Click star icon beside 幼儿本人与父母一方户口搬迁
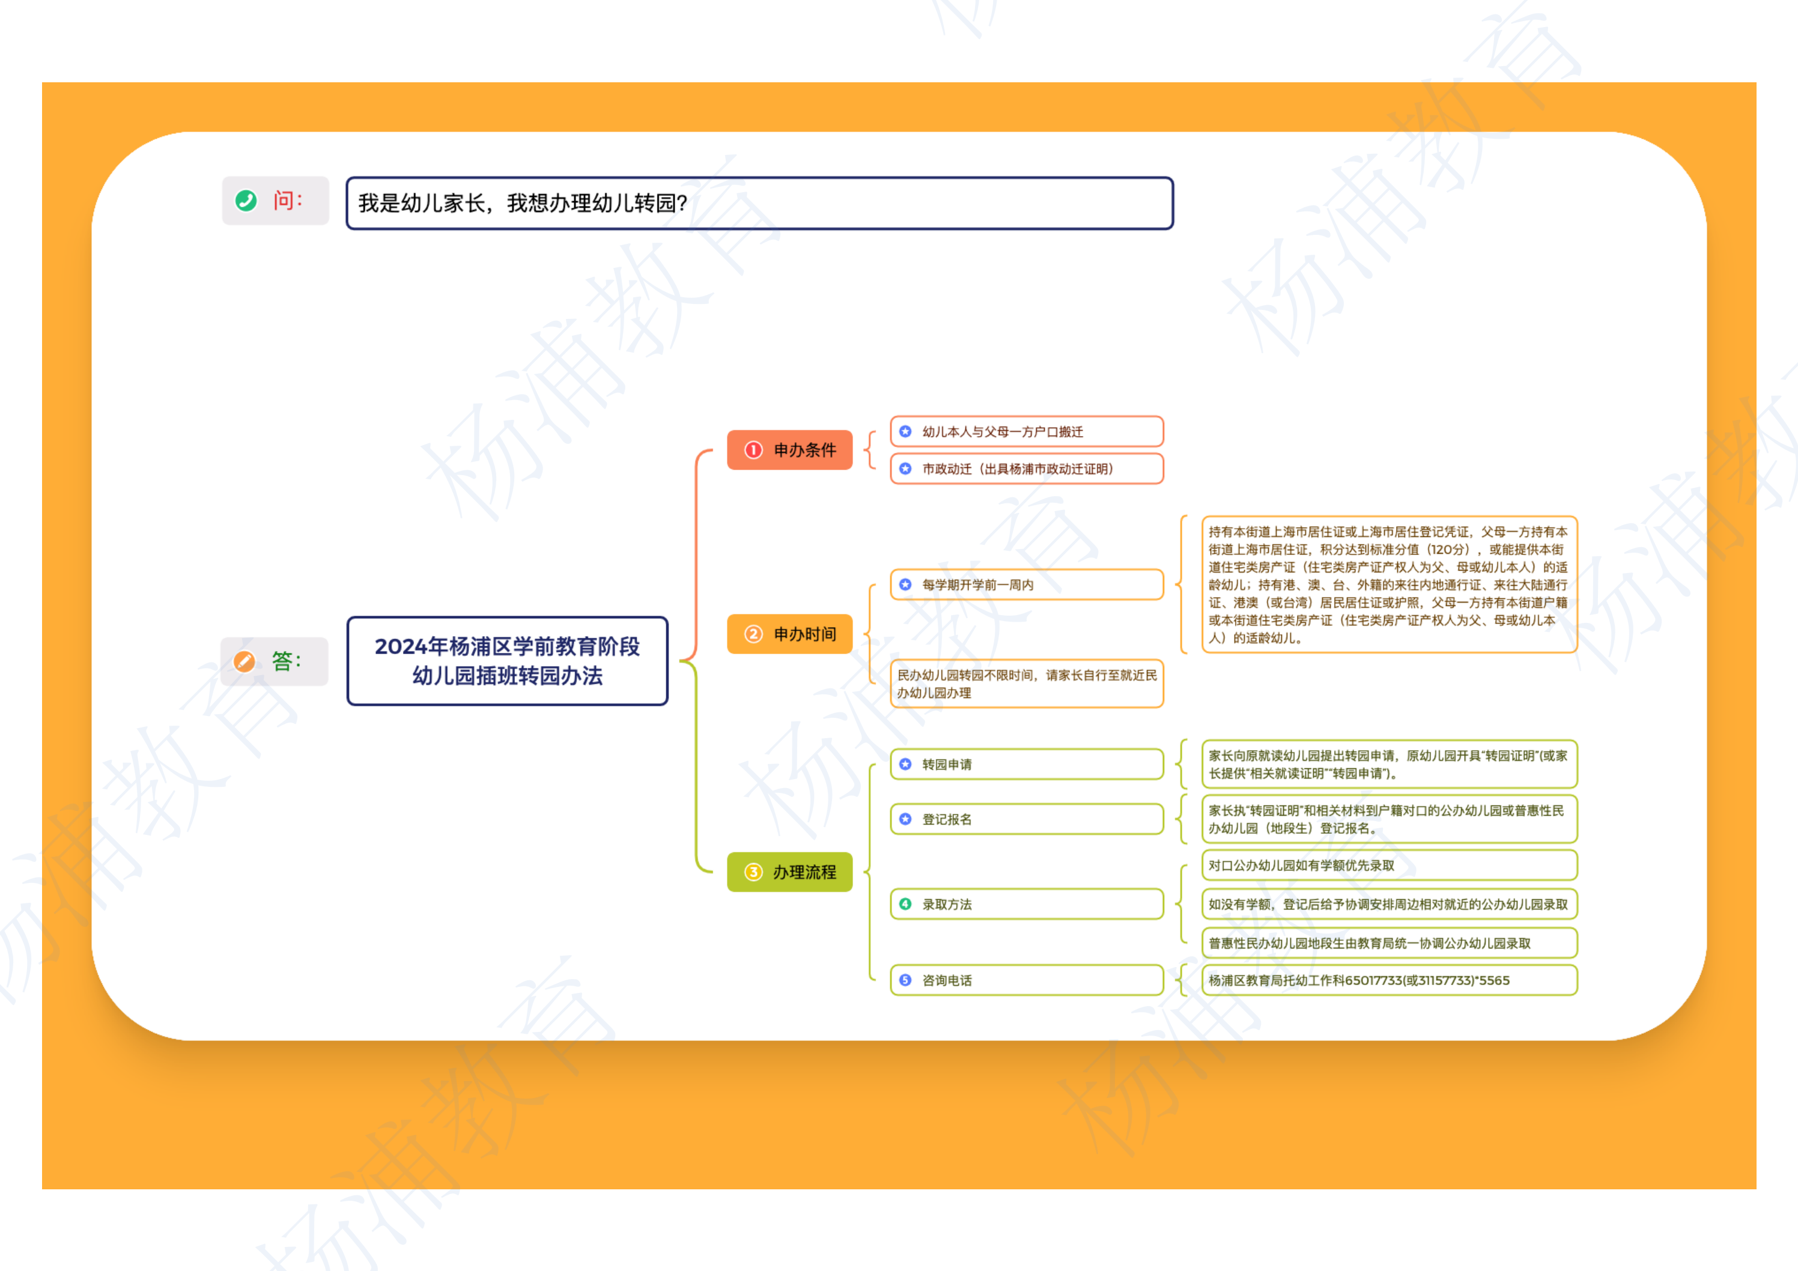 point(905,431)
